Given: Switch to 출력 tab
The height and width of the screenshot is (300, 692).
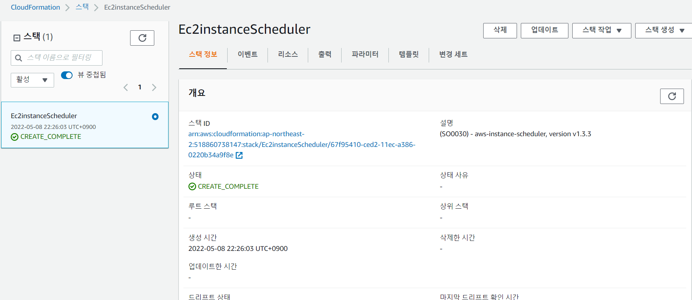Looking at the screenshot, I should (325, 54).
